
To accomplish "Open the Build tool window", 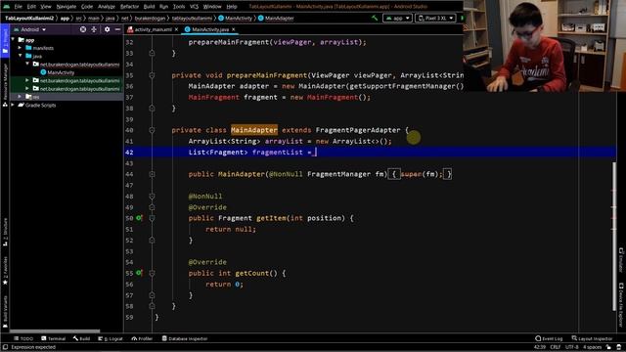I will pos(81,338).
